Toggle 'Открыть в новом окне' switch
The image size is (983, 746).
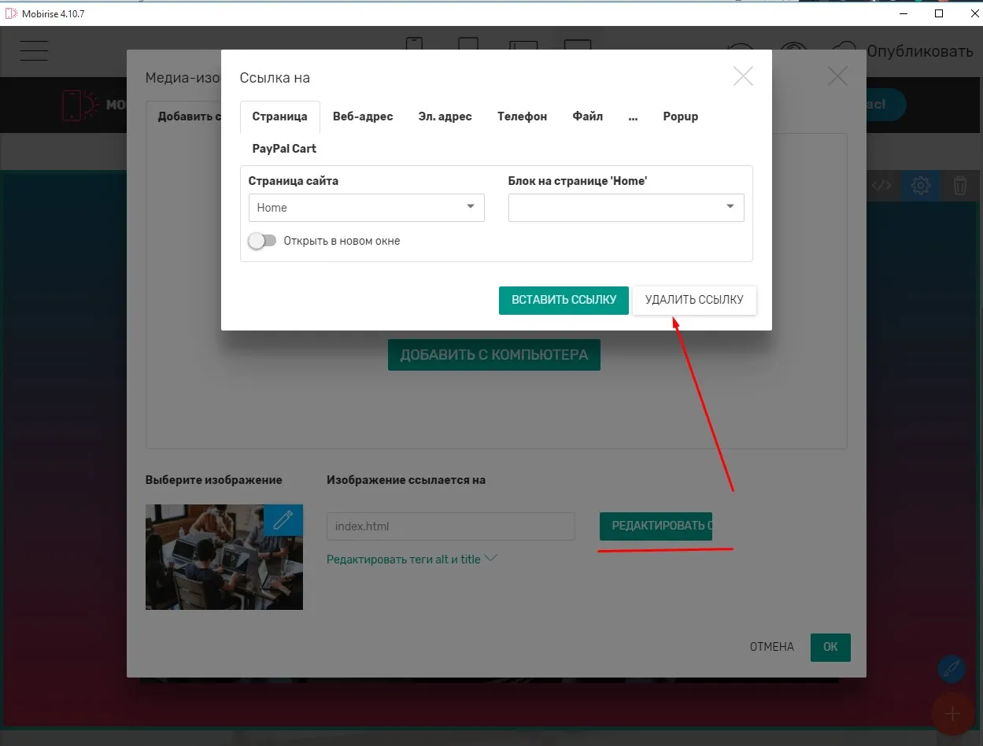(263, 241)
